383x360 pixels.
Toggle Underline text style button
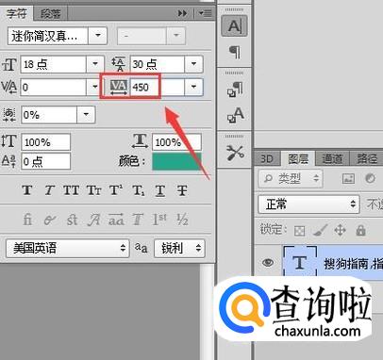(160, 190)
